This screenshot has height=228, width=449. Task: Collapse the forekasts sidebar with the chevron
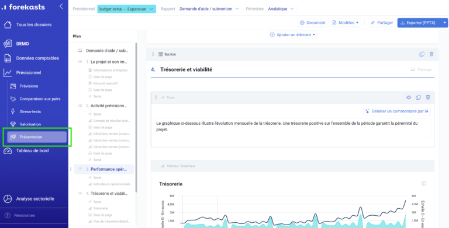[61, 6]
